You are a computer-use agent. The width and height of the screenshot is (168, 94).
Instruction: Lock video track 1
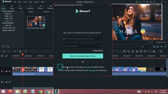tap(6, 82)
